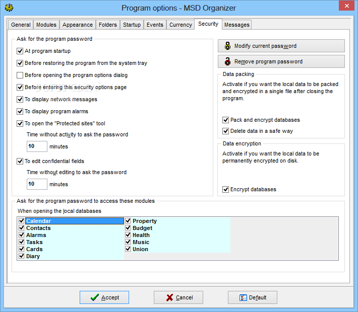
Task: Select the Music row label
Action: pos(141,242)
